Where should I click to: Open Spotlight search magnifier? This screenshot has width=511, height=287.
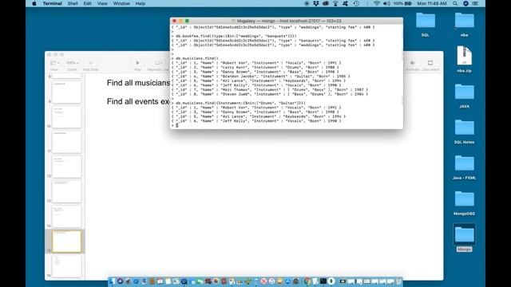[x=455, y=3]
